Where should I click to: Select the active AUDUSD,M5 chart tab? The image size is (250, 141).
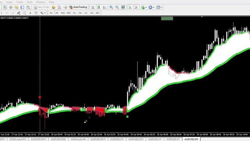pos(191,139)
